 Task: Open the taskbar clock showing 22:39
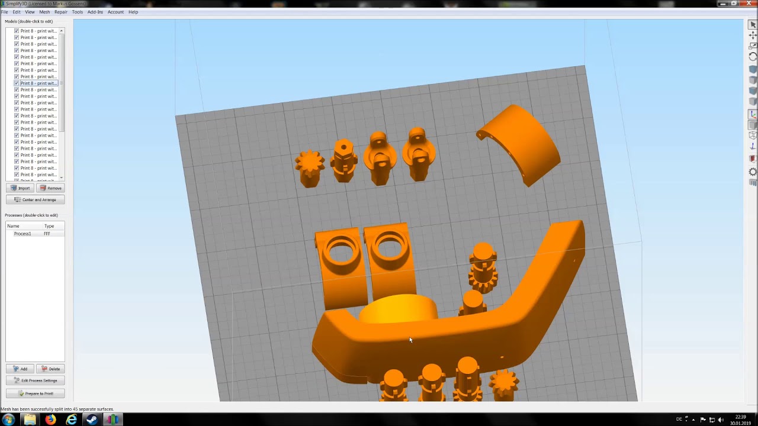[x=741, y=419]
